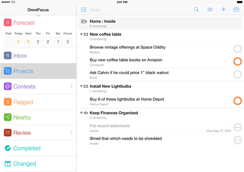Complete Buy new coffee table books task

click(x=237, y=62)
